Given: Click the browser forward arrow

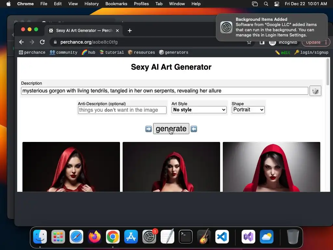Looking at the screenshot, I should (x=32, y=42).
